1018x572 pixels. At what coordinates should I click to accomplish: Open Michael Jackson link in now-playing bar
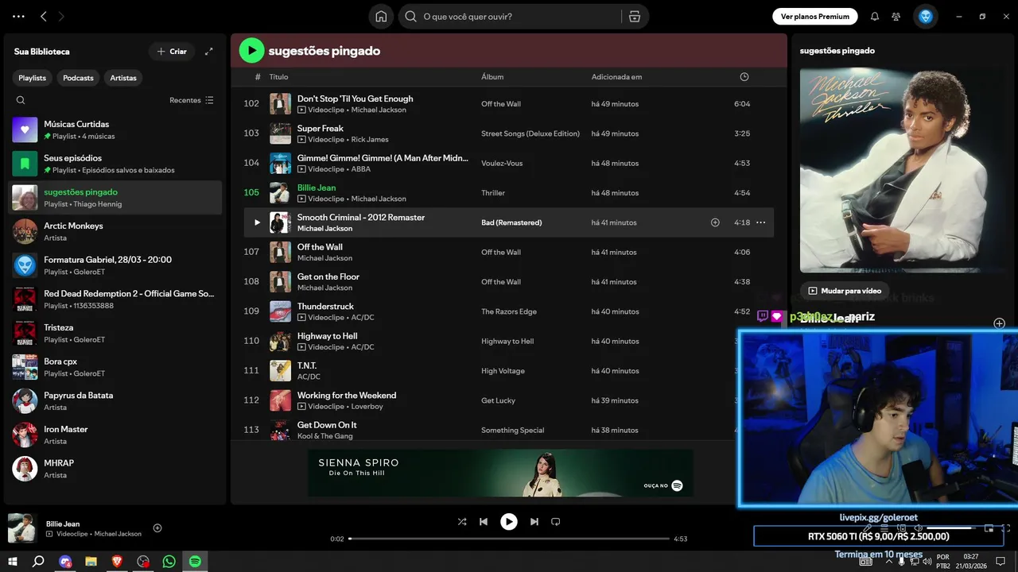(118, 534)
